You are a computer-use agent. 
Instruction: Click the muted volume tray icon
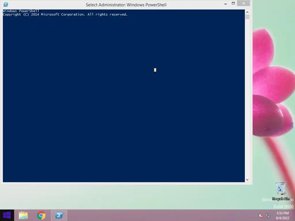point(261,216)
